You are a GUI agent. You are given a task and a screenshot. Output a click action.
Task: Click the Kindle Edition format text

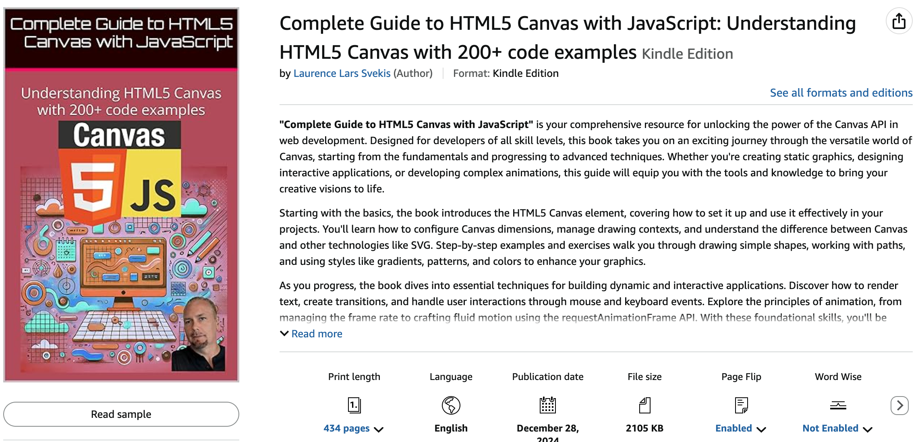(525, 73)
